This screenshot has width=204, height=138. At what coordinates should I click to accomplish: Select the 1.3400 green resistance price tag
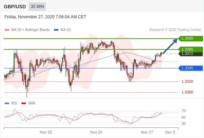click(190, 38)
